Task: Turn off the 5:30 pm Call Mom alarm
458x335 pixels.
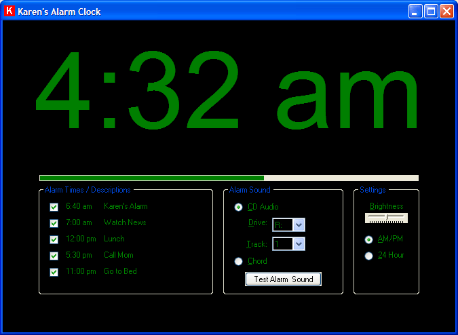Action: pos(54,256)
